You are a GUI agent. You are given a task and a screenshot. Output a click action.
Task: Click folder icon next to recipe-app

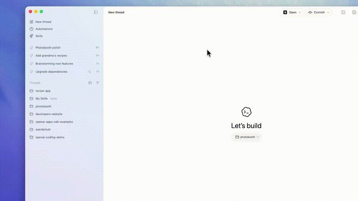click(x=31, y=91)
